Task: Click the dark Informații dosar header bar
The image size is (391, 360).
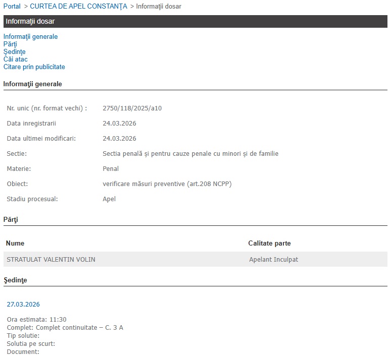Action: click(x=195, y=22)
